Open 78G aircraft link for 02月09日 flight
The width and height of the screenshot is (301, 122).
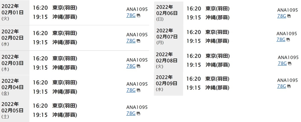(282, 86)
